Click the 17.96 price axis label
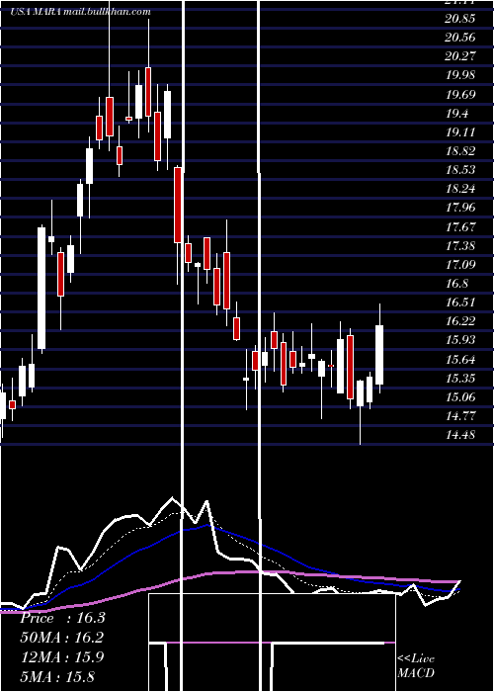This screenshot has height=692, width=494. (x=461, y=208)
